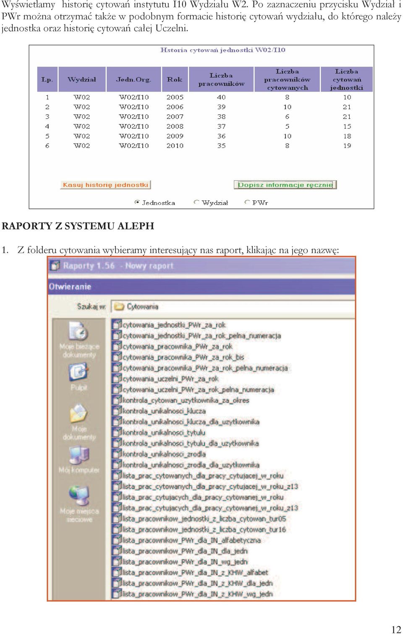This screenshot has height=634, width=403.
Task: Select file cytowania_uczelni_PWr_za_rok
Action: [x=170, y=379]
